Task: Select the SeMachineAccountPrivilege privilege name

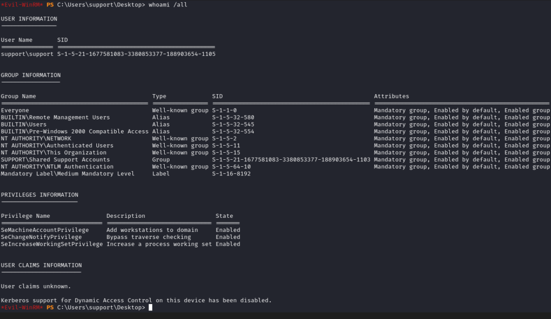Action: (x=45, y=230)
